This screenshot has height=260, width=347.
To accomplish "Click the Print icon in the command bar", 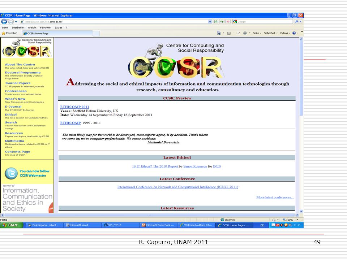I will pyautogui.click(x=245, y=33).
